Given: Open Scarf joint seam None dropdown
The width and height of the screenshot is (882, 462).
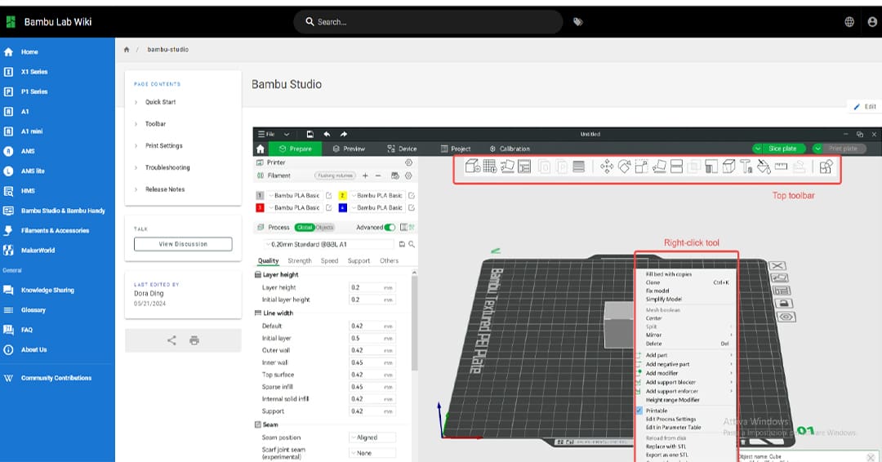Looking at the screenshot, I should [x=372, y=453].
